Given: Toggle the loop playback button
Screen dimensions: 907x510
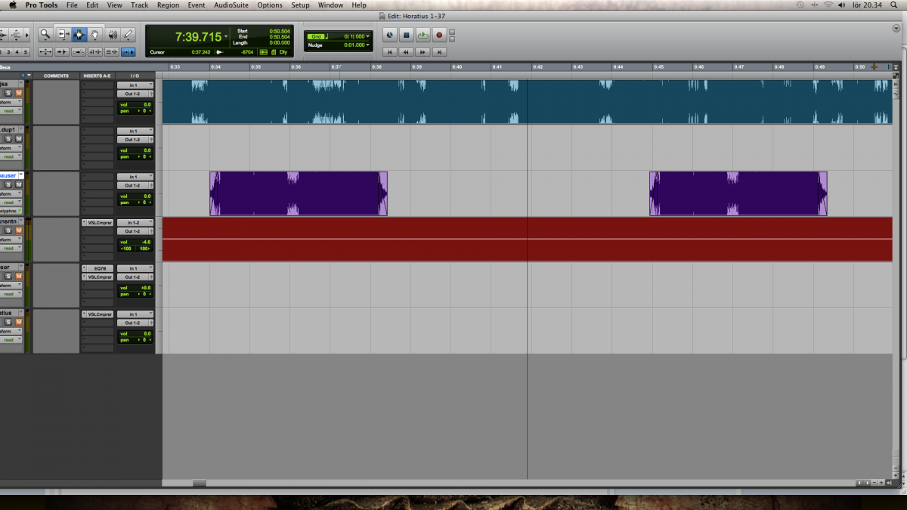Looking at the screenshot, I should coord(423,35).
